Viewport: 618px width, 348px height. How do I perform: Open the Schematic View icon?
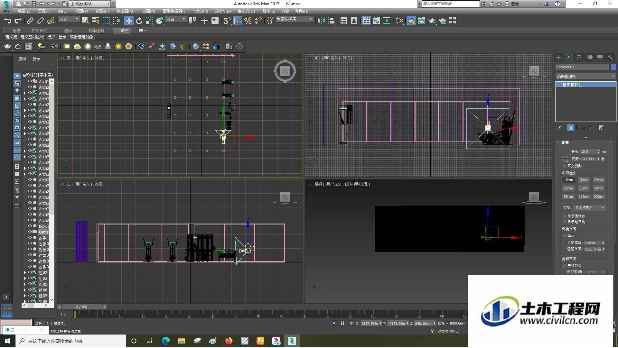pos(387,21)
